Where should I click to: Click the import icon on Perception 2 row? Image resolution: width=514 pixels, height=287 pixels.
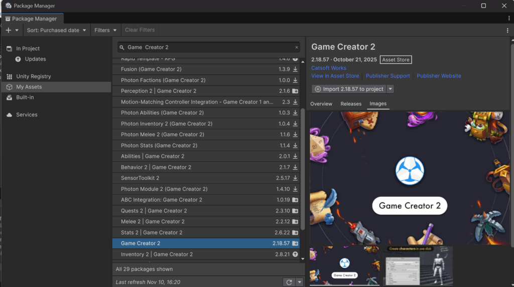[295, 91]
